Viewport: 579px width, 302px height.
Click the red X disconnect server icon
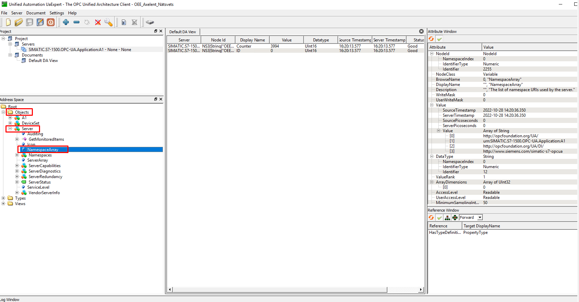(x=98, y=22)
